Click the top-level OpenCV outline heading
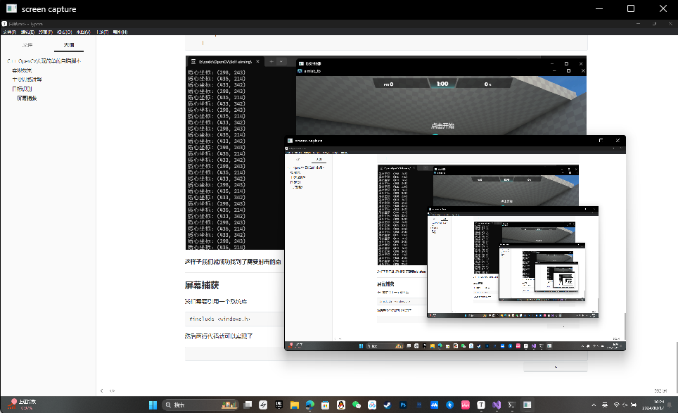 click(46, 62)
